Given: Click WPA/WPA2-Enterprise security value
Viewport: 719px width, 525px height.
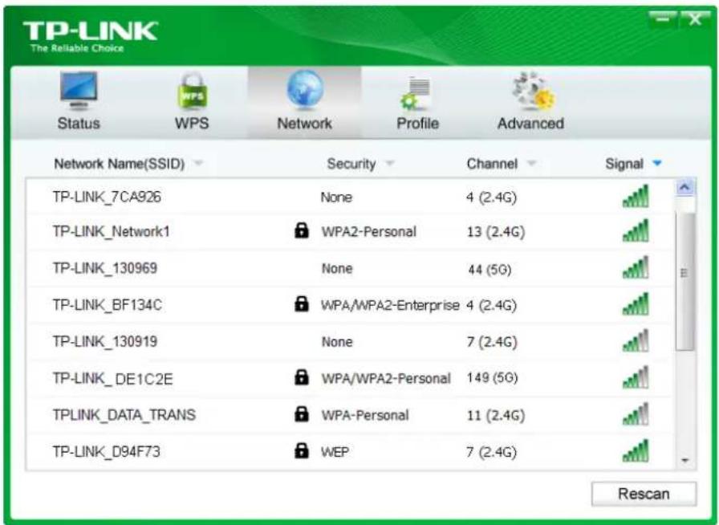Looking at the screenshot, I should (x=390, y=305).
